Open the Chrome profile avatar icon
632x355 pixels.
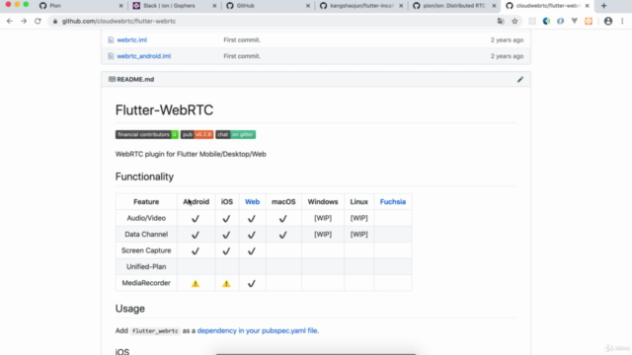608,21
